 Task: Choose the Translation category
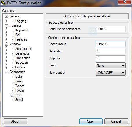pos(23,58)
